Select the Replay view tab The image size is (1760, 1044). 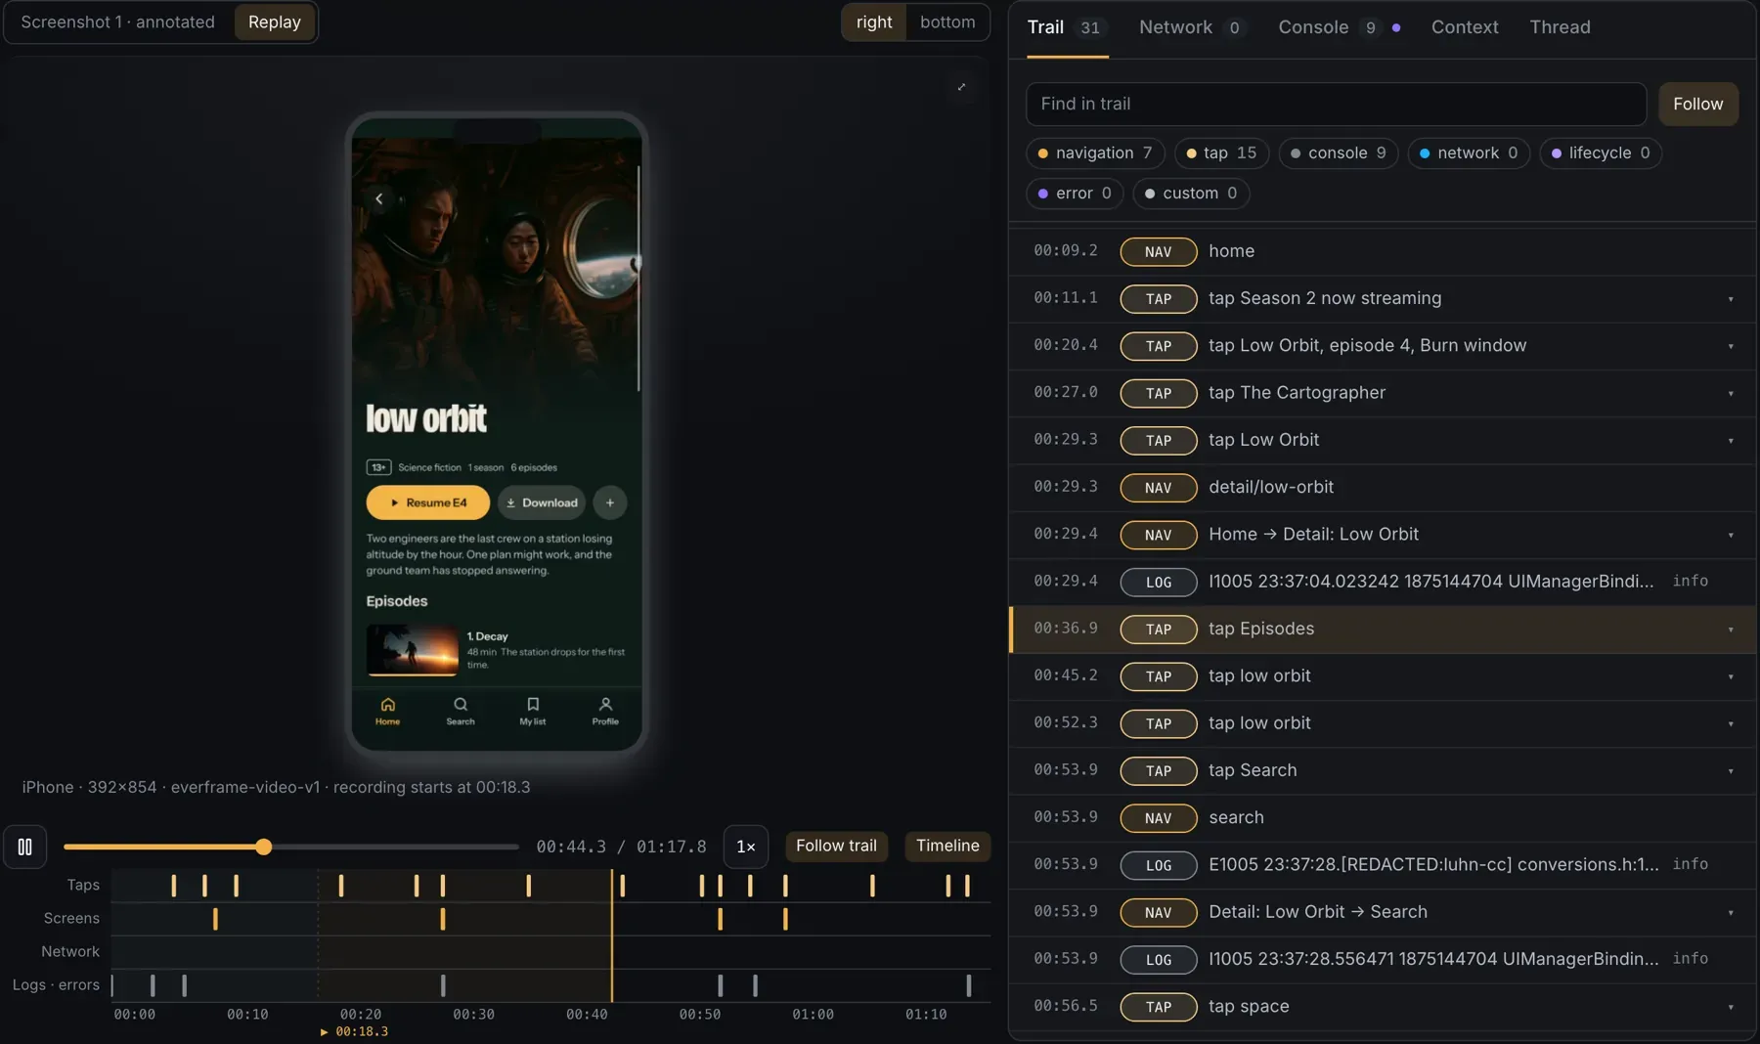[x=275, y=22]
